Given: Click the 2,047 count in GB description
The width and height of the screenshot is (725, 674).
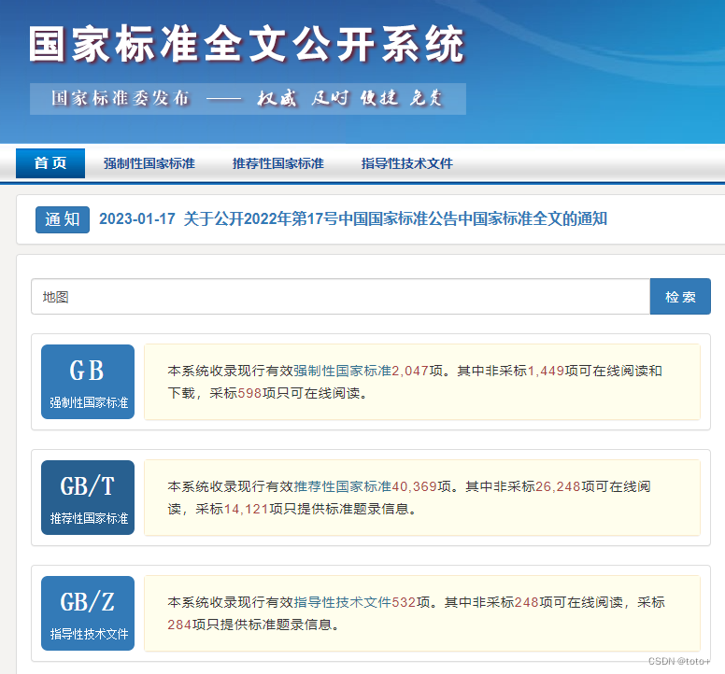Looking at the screenshot, I should tap(410, 371).
